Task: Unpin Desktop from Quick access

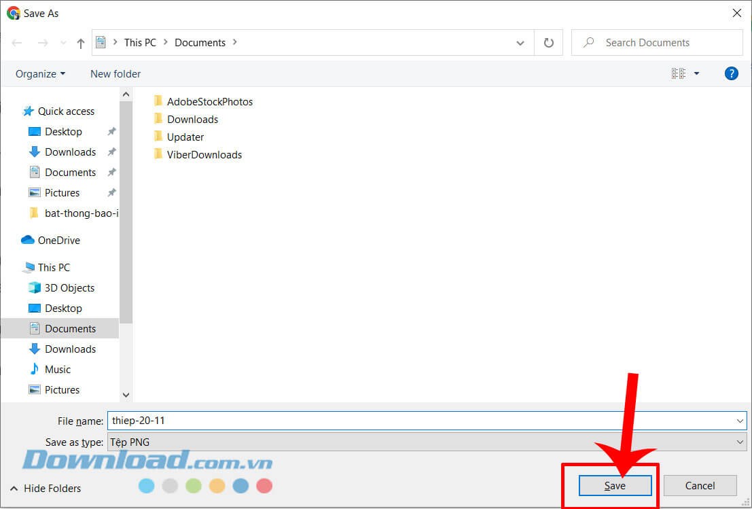Action: 111,131
